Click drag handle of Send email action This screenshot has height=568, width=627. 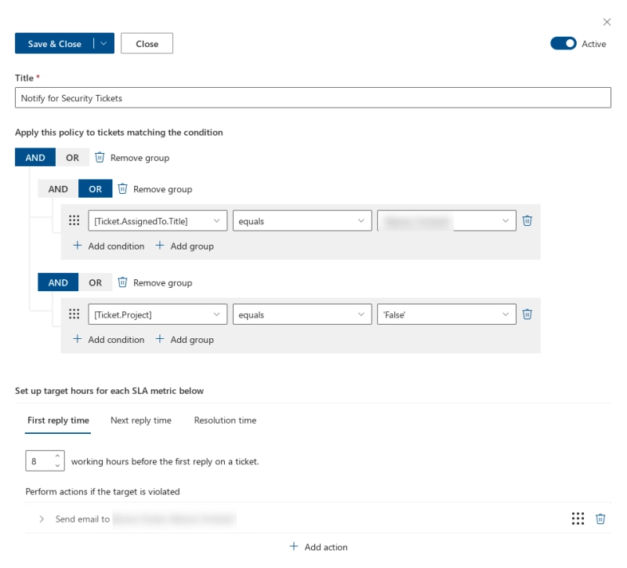(x=578, y=519)
